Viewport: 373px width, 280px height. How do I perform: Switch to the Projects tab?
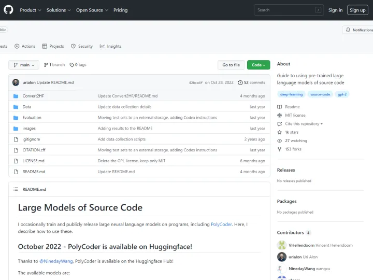point(53,46)
